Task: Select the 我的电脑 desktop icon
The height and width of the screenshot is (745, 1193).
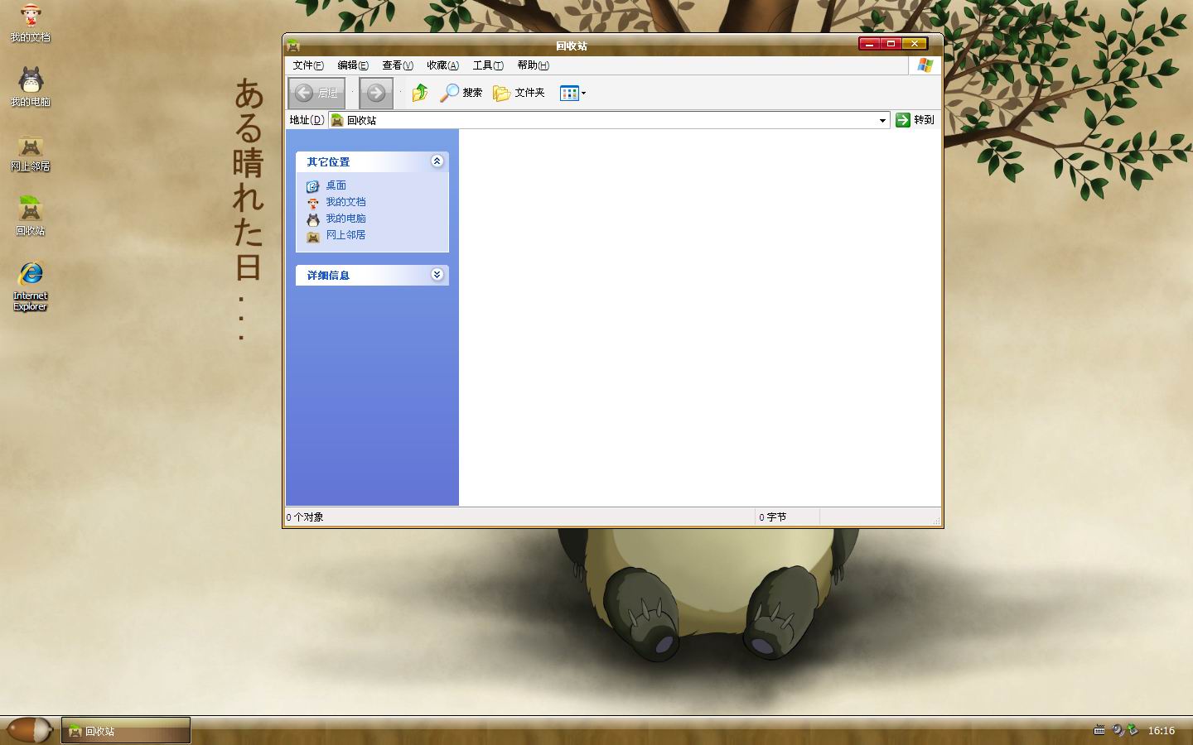Action: tap(31, 88)
